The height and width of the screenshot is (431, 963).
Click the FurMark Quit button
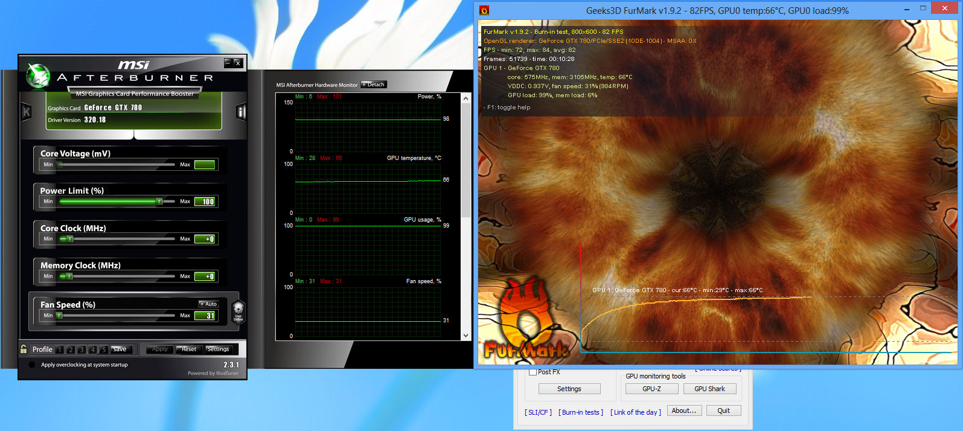click(723, 410)
